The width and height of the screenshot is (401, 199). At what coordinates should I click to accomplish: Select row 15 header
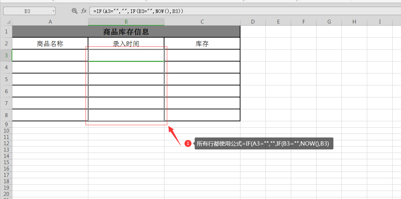(x=6, y=162)
